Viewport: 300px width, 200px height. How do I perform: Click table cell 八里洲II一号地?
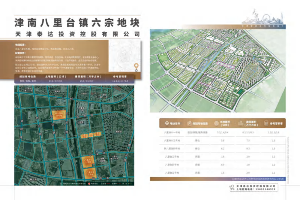pyautogui.click(x=172, y=132)
